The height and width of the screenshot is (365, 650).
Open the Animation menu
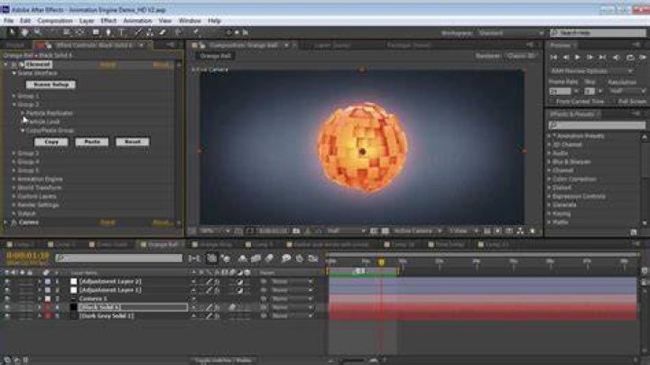click(137, 20)
